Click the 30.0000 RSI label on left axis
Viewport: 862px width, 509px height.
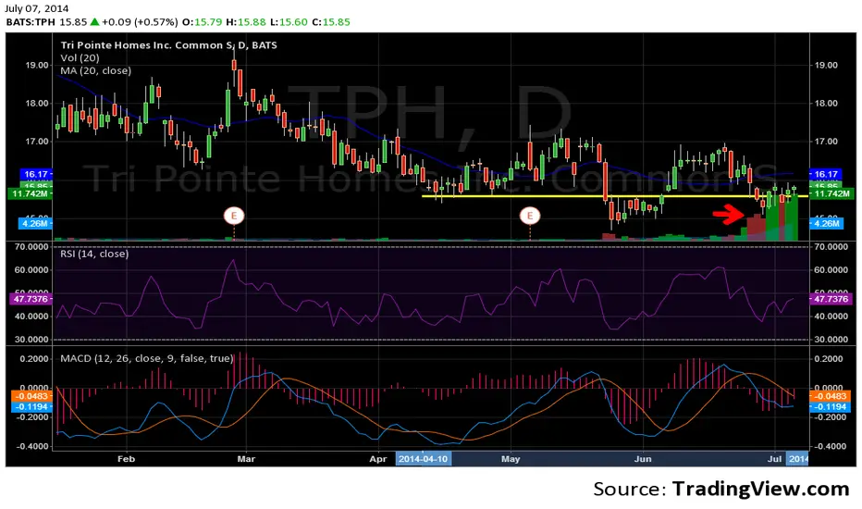(31, 340)
